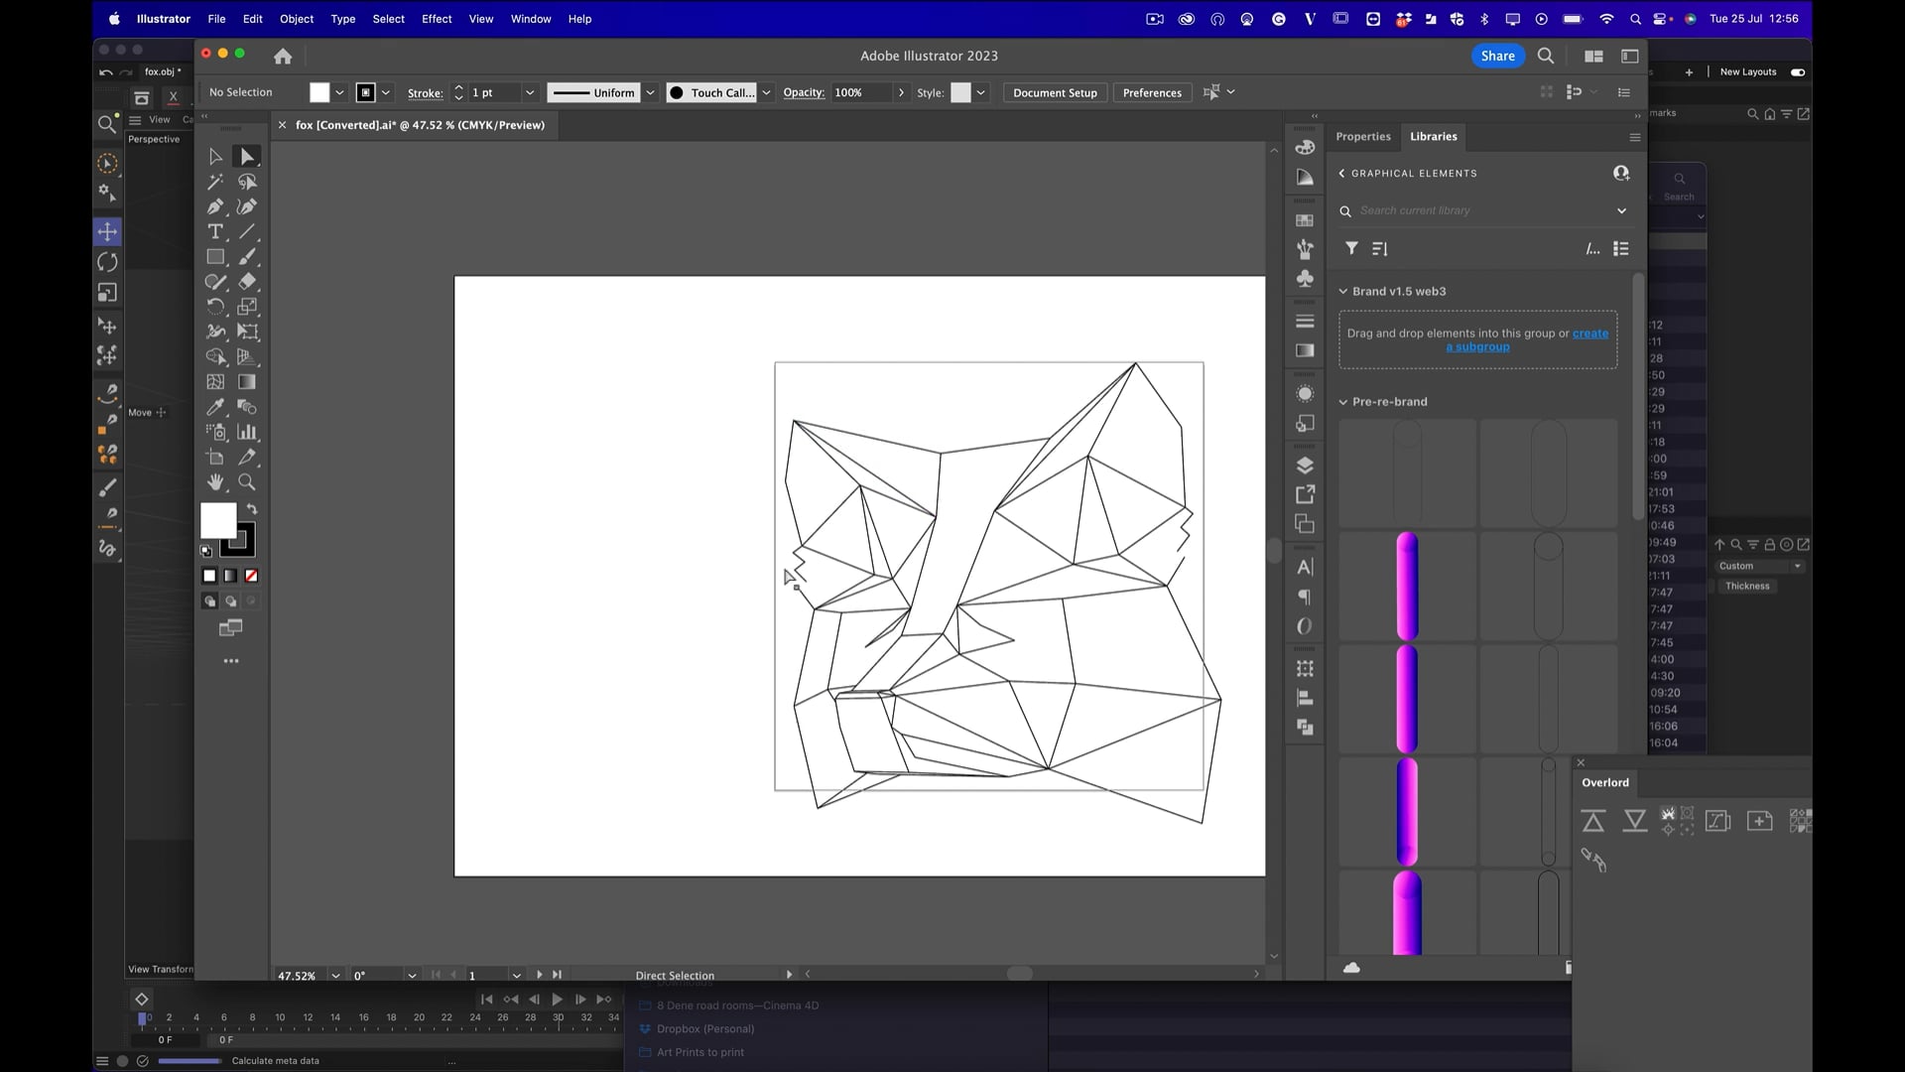Screen dimensions: 1905x1072
Task: Set paint mode to None
Action: pos(251,576)
